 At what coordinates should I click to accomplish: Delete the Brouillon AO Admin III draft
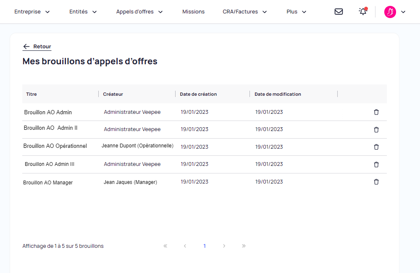tap(376, 165)
